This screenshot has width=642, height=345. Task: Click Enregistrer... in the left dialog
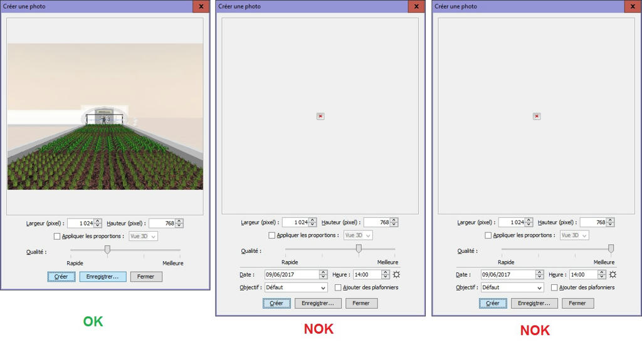pos(103,277)
